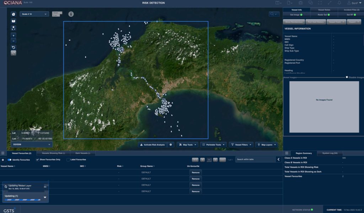Open the map info icon
The height and width of the screenshot is (213, 364).
71,14
